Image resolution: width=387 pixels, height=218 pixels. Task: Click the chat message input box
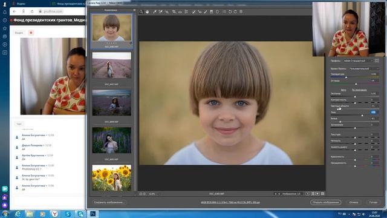point(50,200)
